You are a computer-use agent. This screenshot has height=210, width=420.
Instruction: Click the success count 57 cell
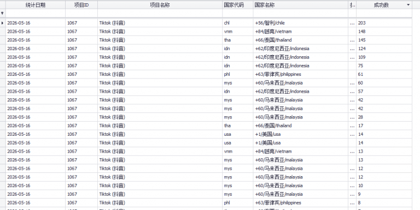pos(384,92)
